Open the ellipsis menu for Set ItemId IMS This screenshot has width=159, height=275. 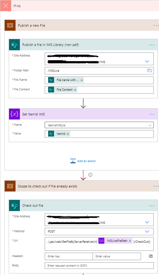(x=152, y=114)
